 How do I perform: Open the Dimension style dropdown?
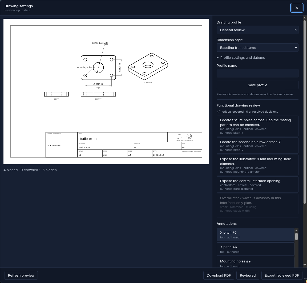257,48
